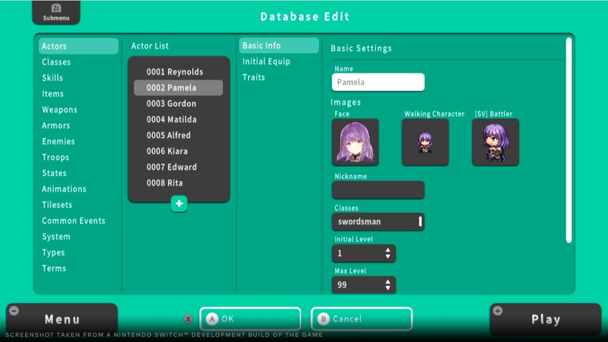The height and width of the screenshot is (342, 608).
Task: Decrease the Max Level value
Action: [x=388, y=288]
